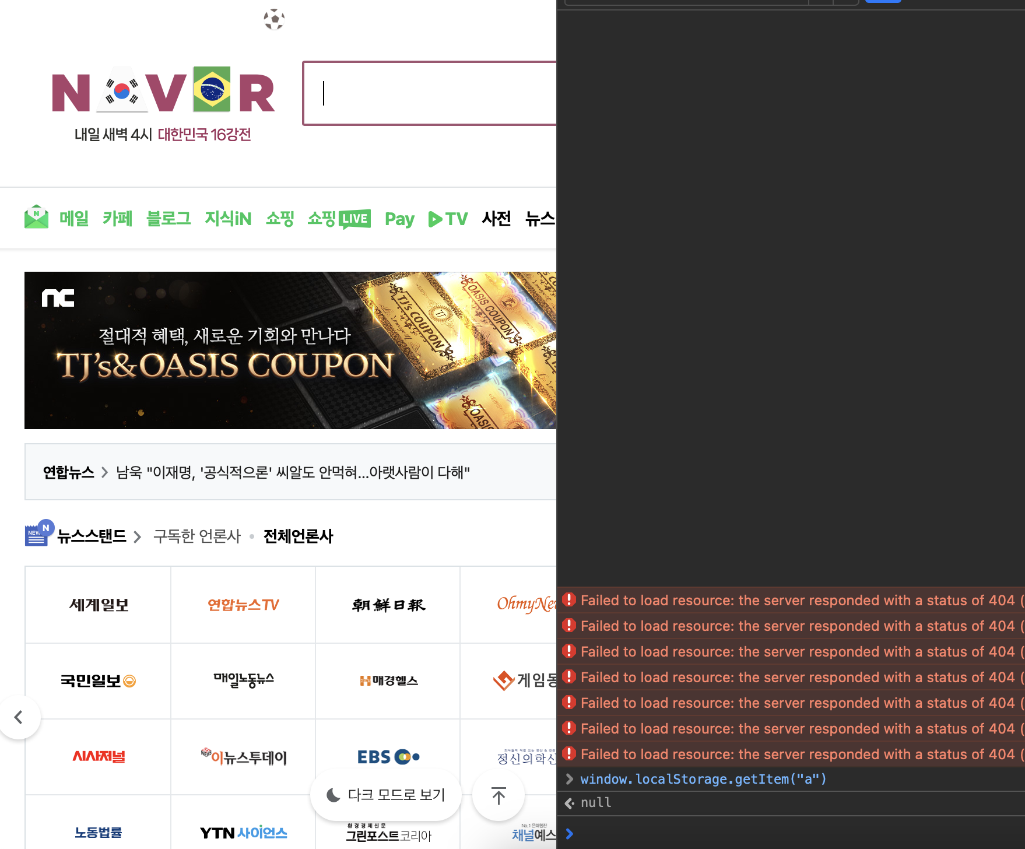The width and height of the screenshot is (1025, 849).
Task: Open 연합뉴스 source link
Action: [68, 472]
